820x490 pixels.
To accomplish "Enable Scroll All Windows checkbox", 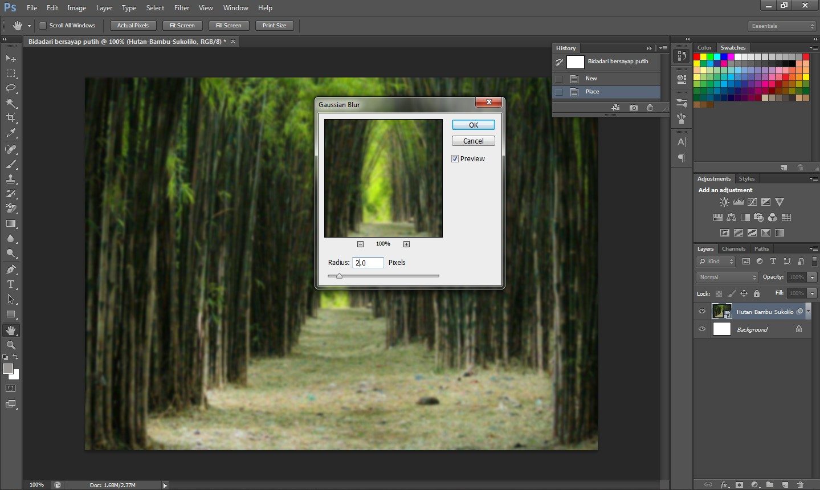I will (43, 26).
